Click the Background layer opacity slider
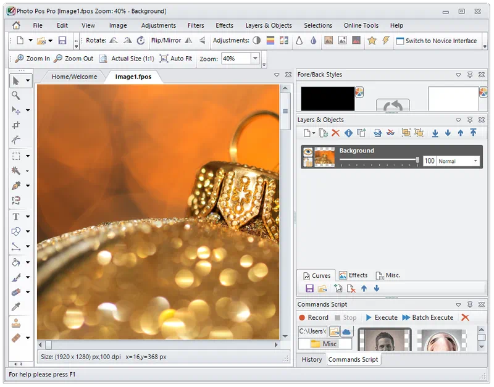 point(379,160)
